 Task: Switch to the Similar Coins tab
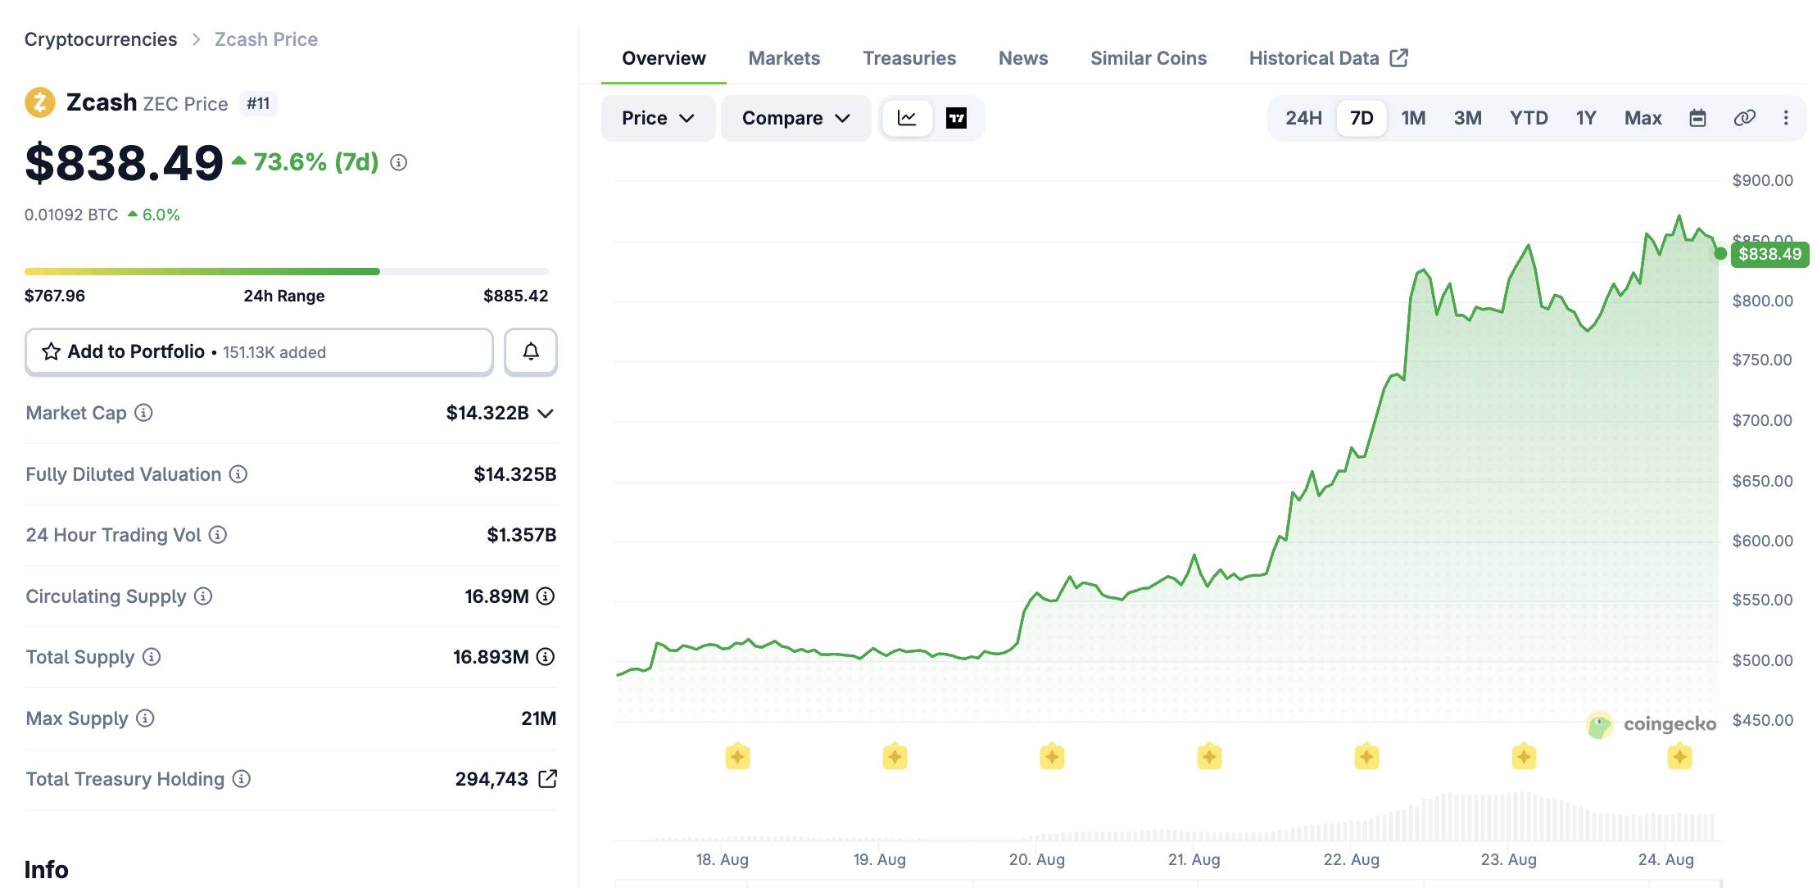coord(1149,58)
